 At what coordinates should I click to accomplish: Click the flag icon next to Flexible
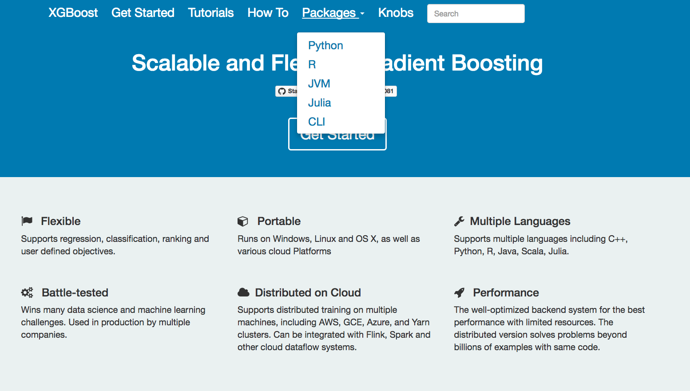[x=27, y=221]
